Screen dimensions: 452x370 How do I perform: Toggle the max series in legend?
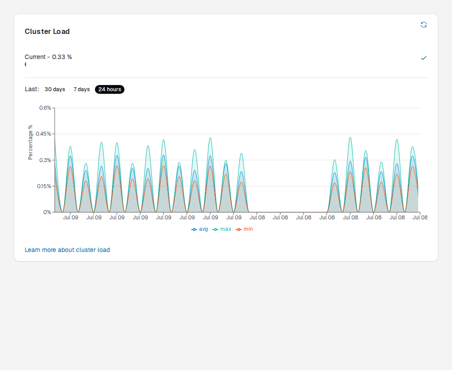point(222,229)
